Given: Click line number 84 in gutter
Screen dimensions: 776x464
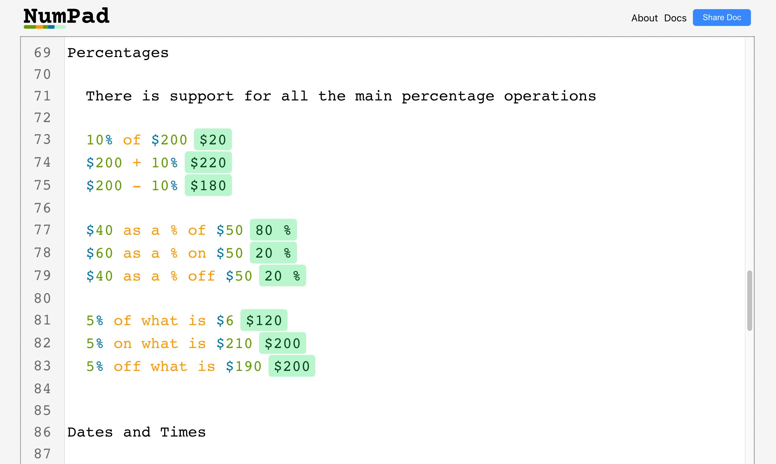Looking at the screenshot, I should point(42,389).
